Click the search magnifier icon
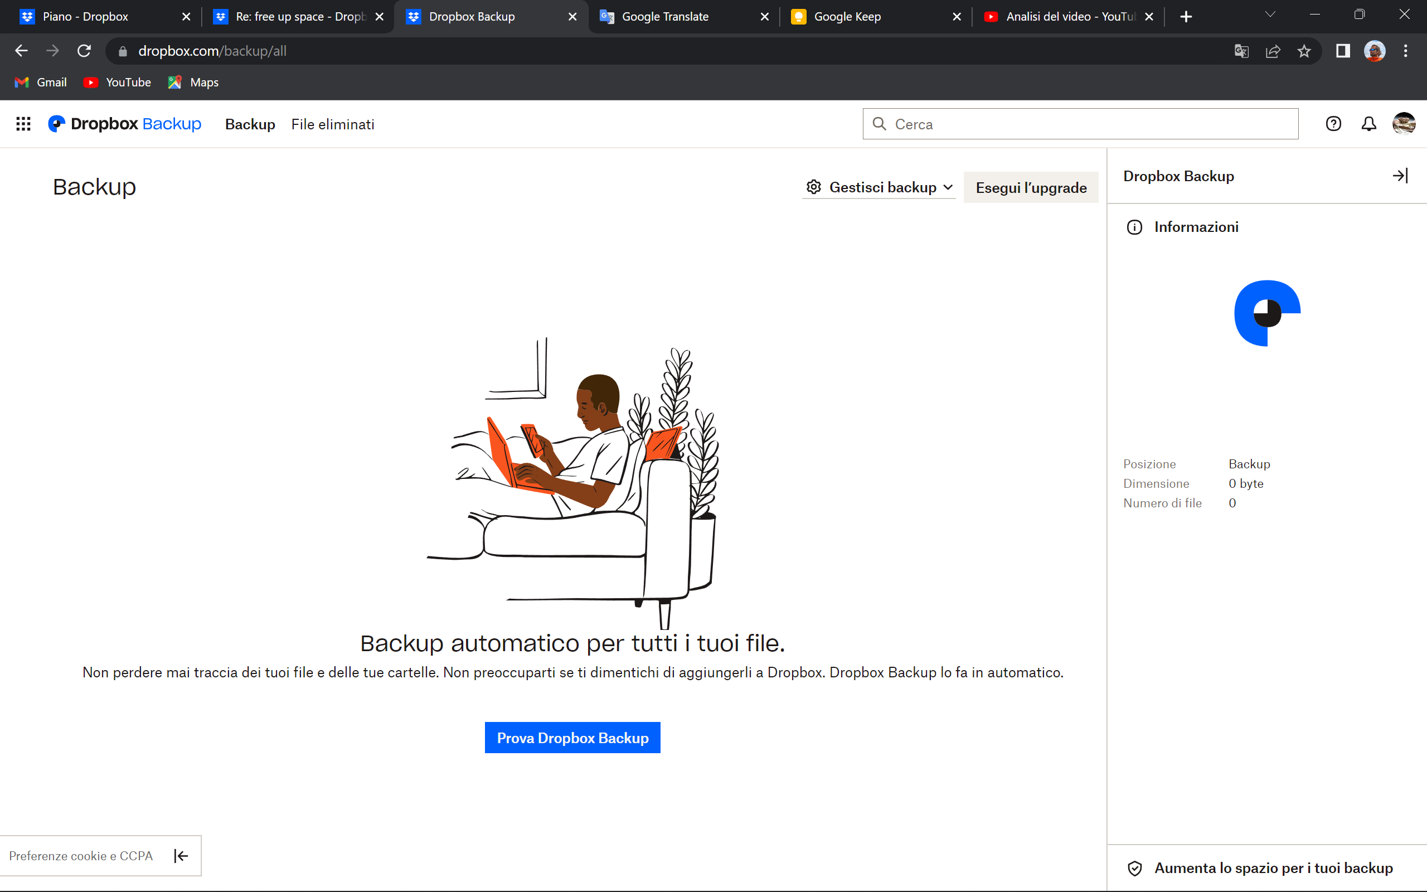This screenshot has height=892, width=1427. (879, 124)
